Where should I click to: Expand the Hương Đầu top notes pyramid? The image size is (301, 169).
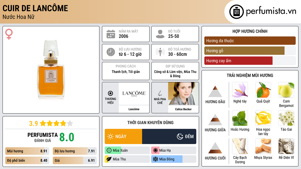click(215, 92)
